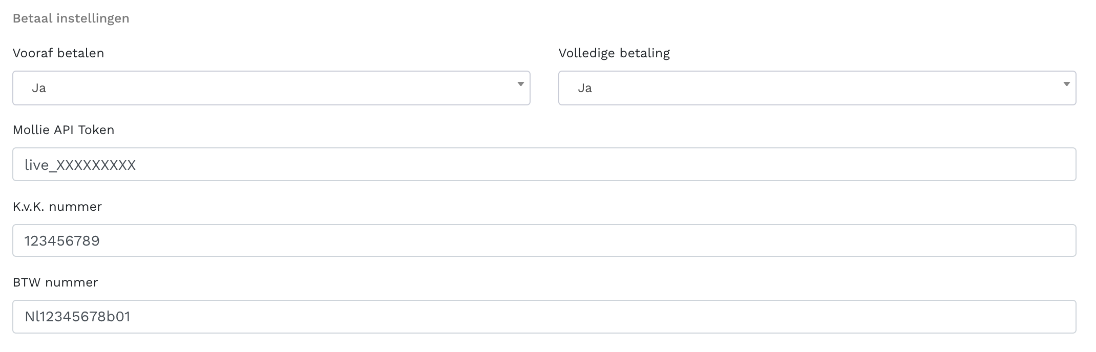This screenshot has height=352, width=1096.
Task: Click the K.v.K. nummer label
Action: point(57,207)
